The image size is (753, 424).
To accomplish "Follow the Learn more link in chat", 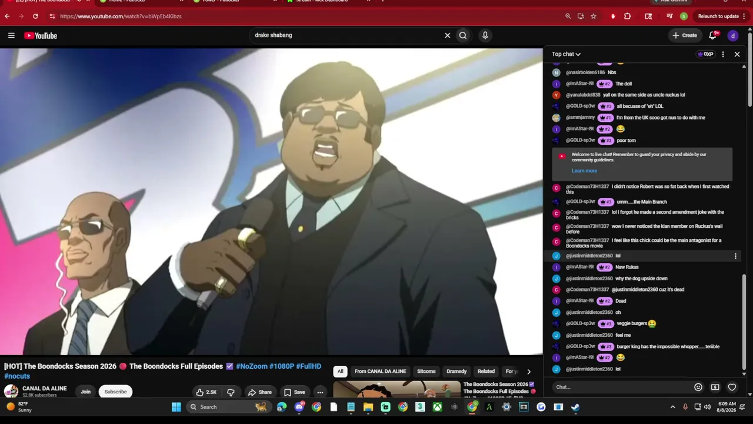I will (584, 171).
